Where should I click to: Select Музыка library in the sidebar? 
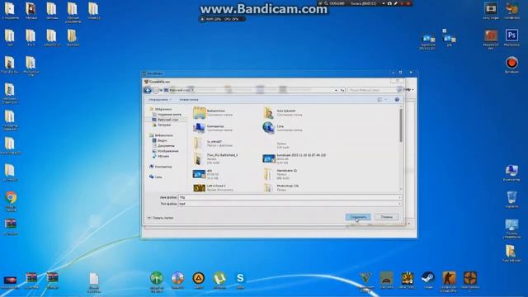click(161, 156)
